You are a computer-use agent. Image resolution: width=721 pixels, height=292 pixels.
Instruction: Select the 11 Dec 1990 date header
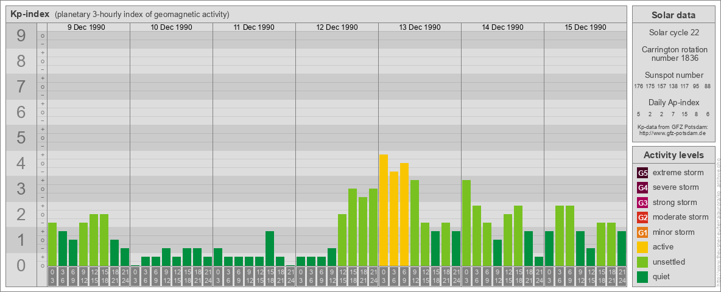(254, 27)
